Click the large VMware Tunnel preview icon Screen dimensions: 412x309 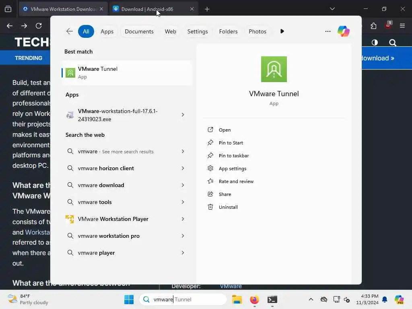click(x=274, y=69)
